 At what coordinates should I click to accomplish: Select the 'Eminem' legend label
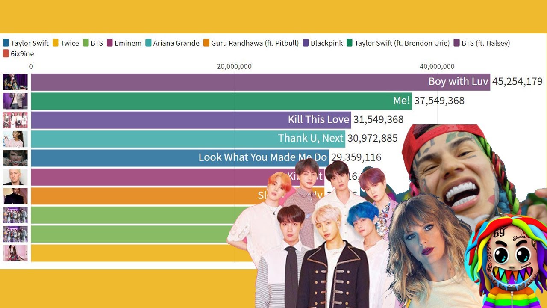coord(128,43)
